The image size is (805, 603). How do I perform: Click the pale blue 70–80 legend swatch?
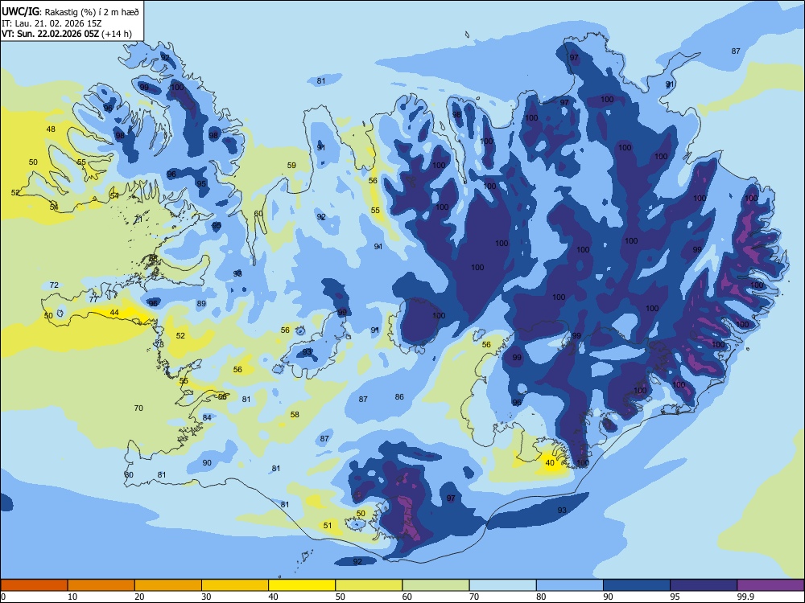[502, 585]
